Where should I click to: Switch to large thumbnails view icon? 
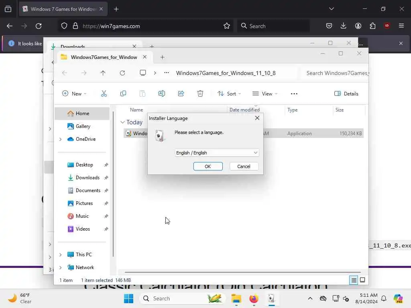click(x=362, y=280)
